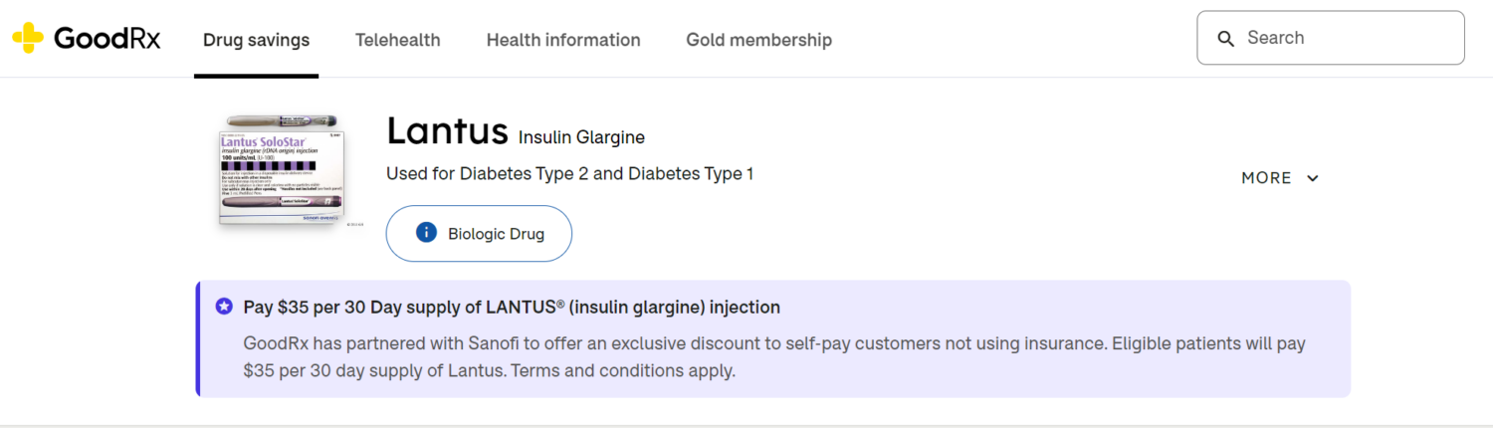The image size is (1493, 428).
Task: Select the Pay $35 per 30 Day offer headline
Action: pyautogui.click(x=512, y=308)
